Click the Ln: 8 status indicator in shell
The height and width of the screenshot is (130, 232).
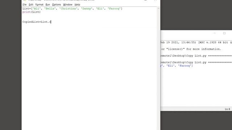(227, 109)
